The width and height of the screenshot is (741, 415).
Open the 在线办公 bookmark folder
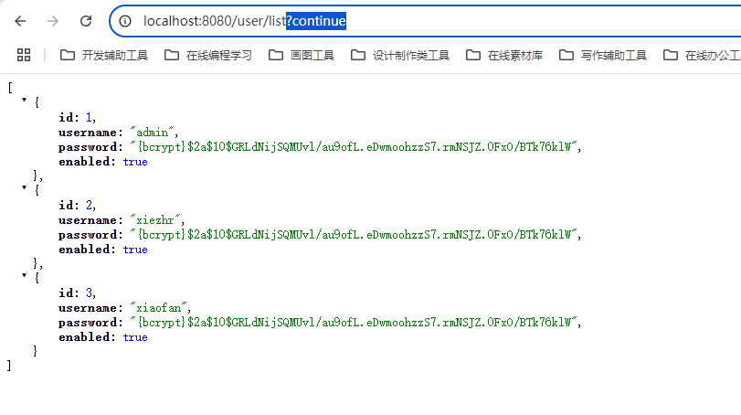click(x=702, y=55)
